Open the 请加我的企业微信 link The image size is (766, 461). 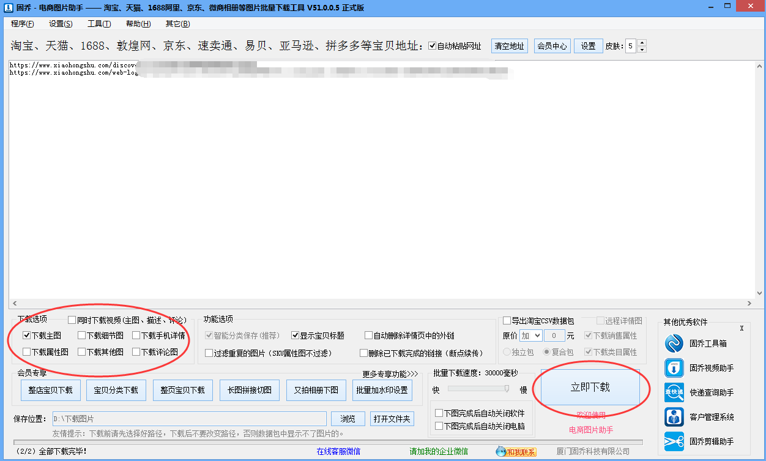[439, 452]
